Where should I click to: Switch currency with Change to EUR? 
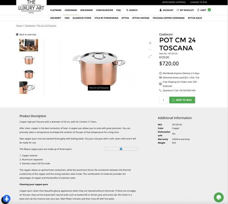pyautogui.click(x=199, y=2)
